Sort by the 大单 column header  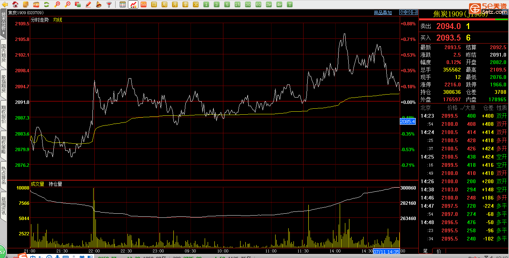pyautogui.click(x=469, y=108)
